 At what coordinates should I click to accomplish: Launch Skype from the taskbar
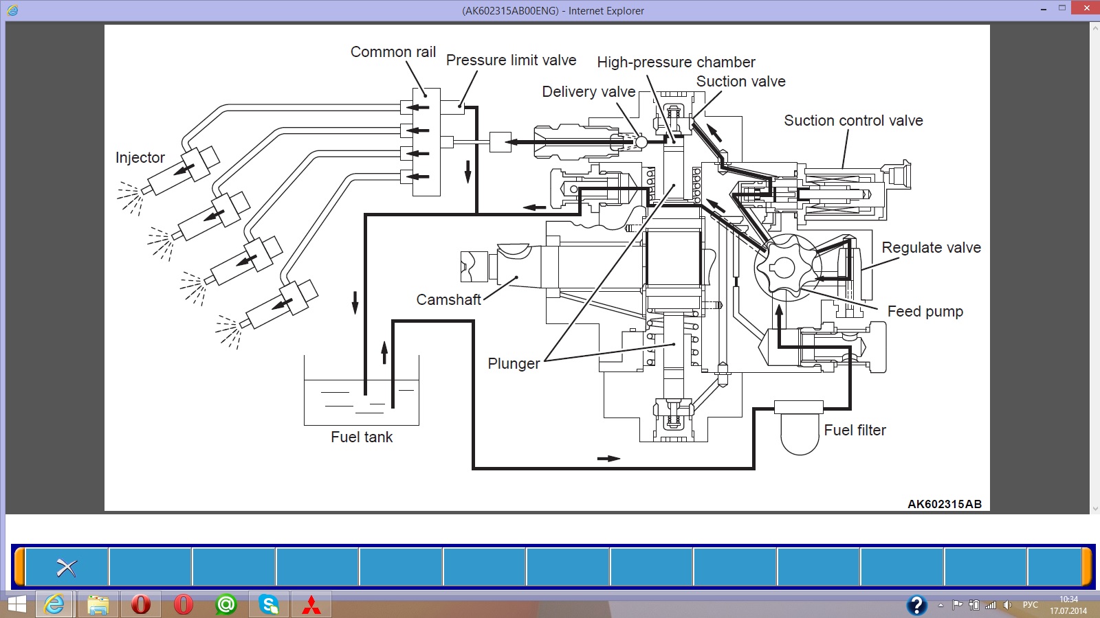tap(268, 604)
